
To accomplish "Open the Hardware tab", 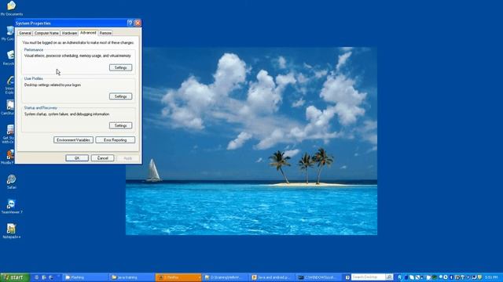I will click(69, 33).
